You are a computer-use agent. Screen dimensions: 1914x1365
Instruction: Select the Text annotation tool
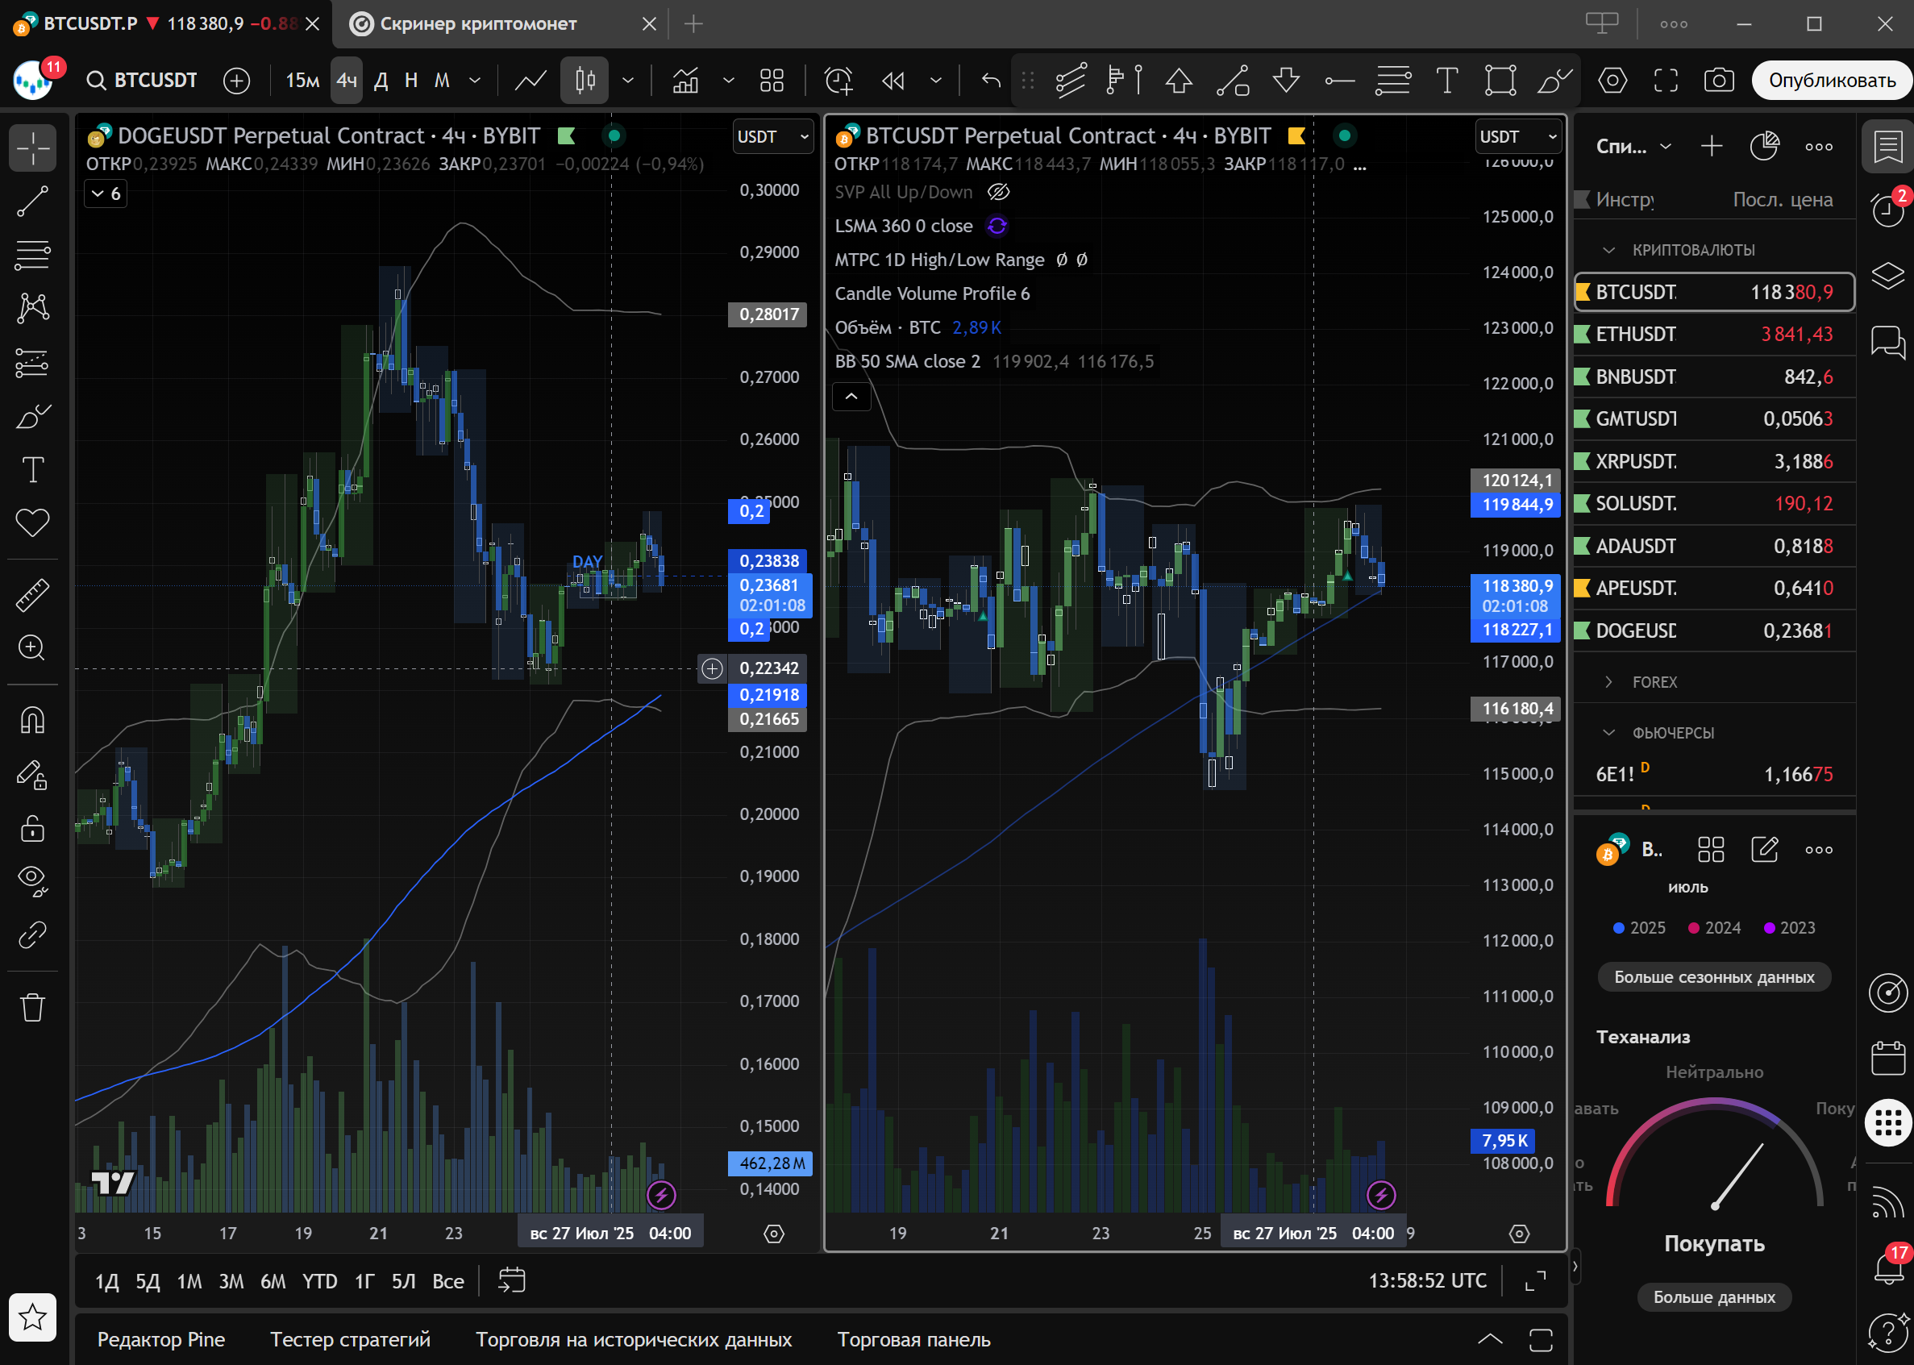point(33,470)
